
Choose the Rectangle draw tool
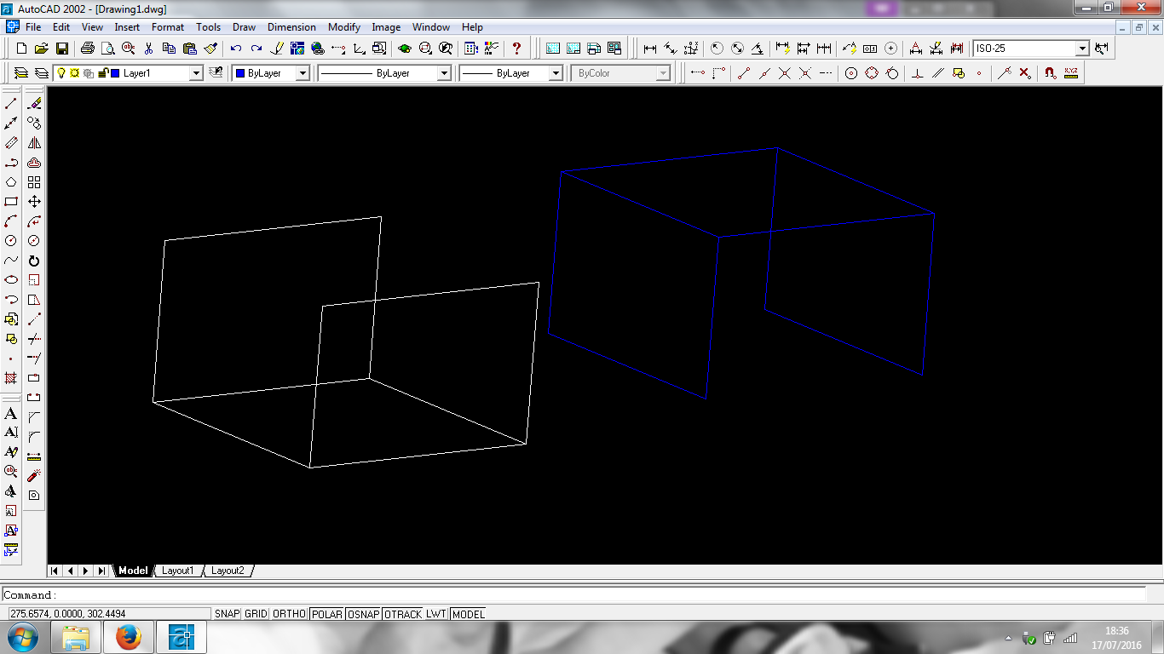[x=11, y=202]
